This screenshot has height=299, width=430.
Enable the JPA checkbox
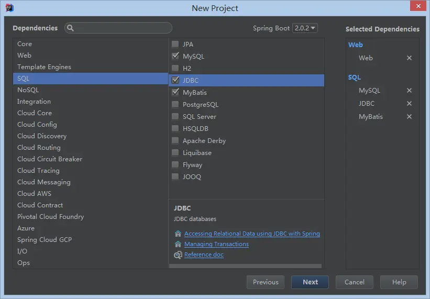(x=175, y=44)
